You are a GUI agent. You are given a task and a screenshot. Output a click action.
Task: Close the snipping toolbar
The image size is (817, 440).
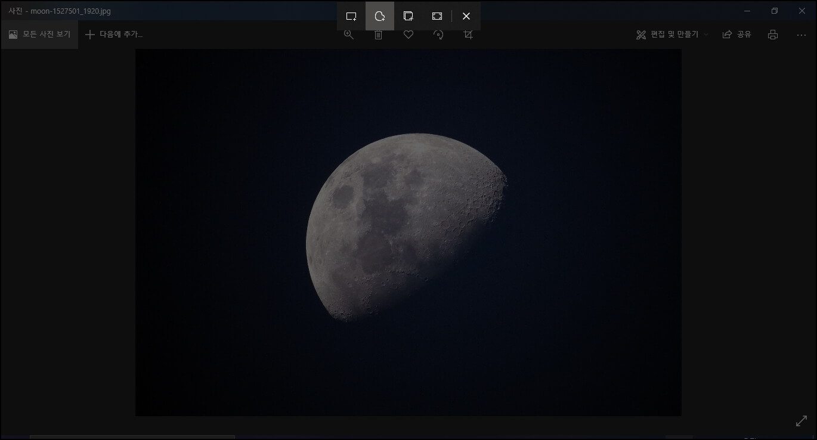pos(466,16)
